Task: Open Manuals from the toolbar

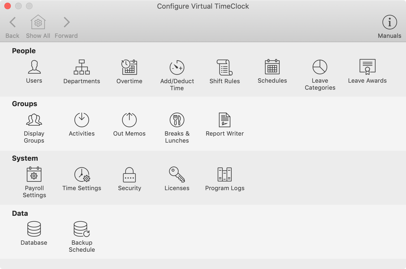Action: click(389, 22)
